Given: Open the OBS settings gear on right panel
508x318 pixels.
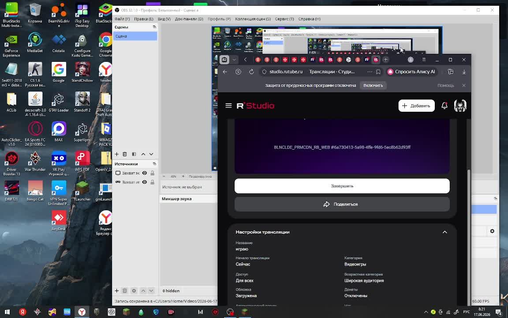Looking at the screenshot, I should coord(492,231).
